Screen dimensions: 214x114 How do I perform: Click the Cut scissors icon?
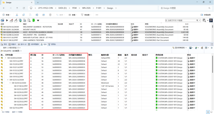pos(17,15)
